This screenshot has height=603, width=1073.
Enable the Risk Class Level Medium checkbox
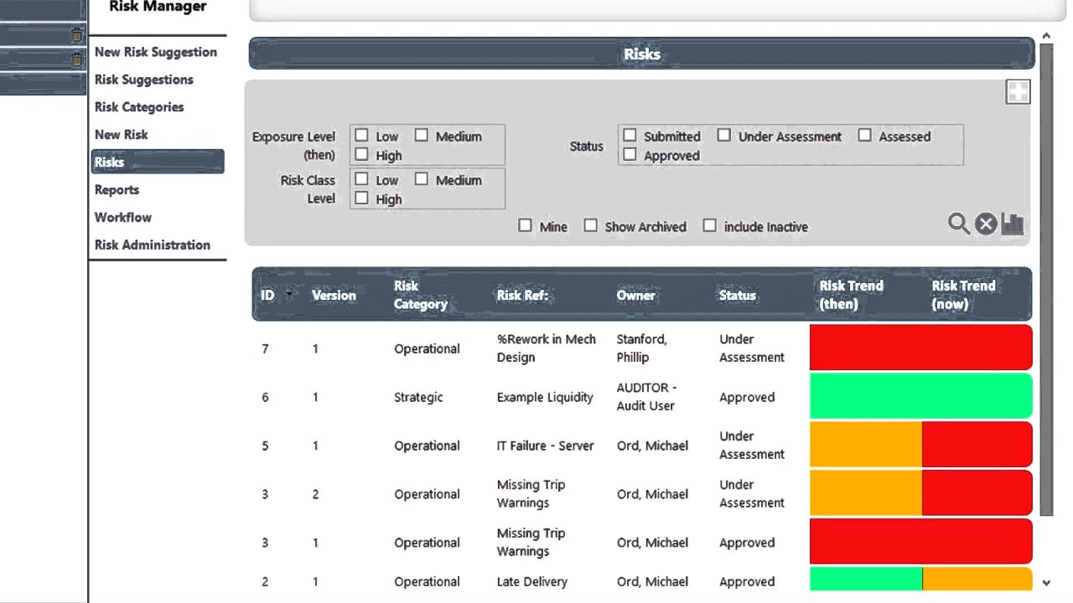[x=422, y=179]
